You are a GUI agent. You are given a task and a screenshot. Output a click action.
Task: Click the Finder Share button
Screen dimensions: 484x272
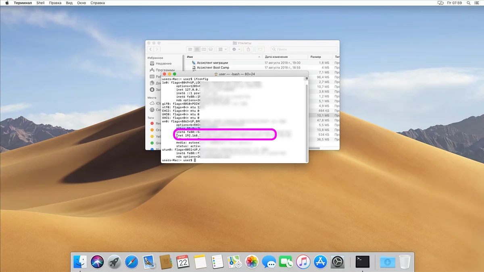pos(248,49)
